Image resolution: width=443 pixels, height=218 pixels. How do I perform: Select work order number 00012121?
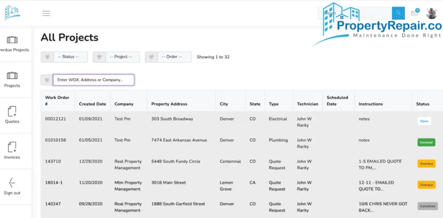[x=55, y=119]
